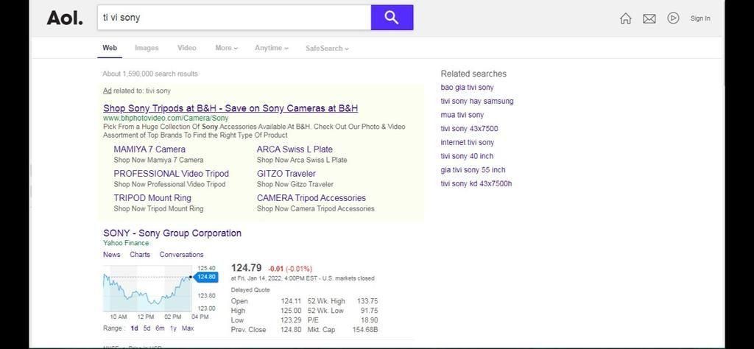The image size is (754, 349).
Task: Open related search 'mua tivi sony'
Action: click(x=462, y=115)
